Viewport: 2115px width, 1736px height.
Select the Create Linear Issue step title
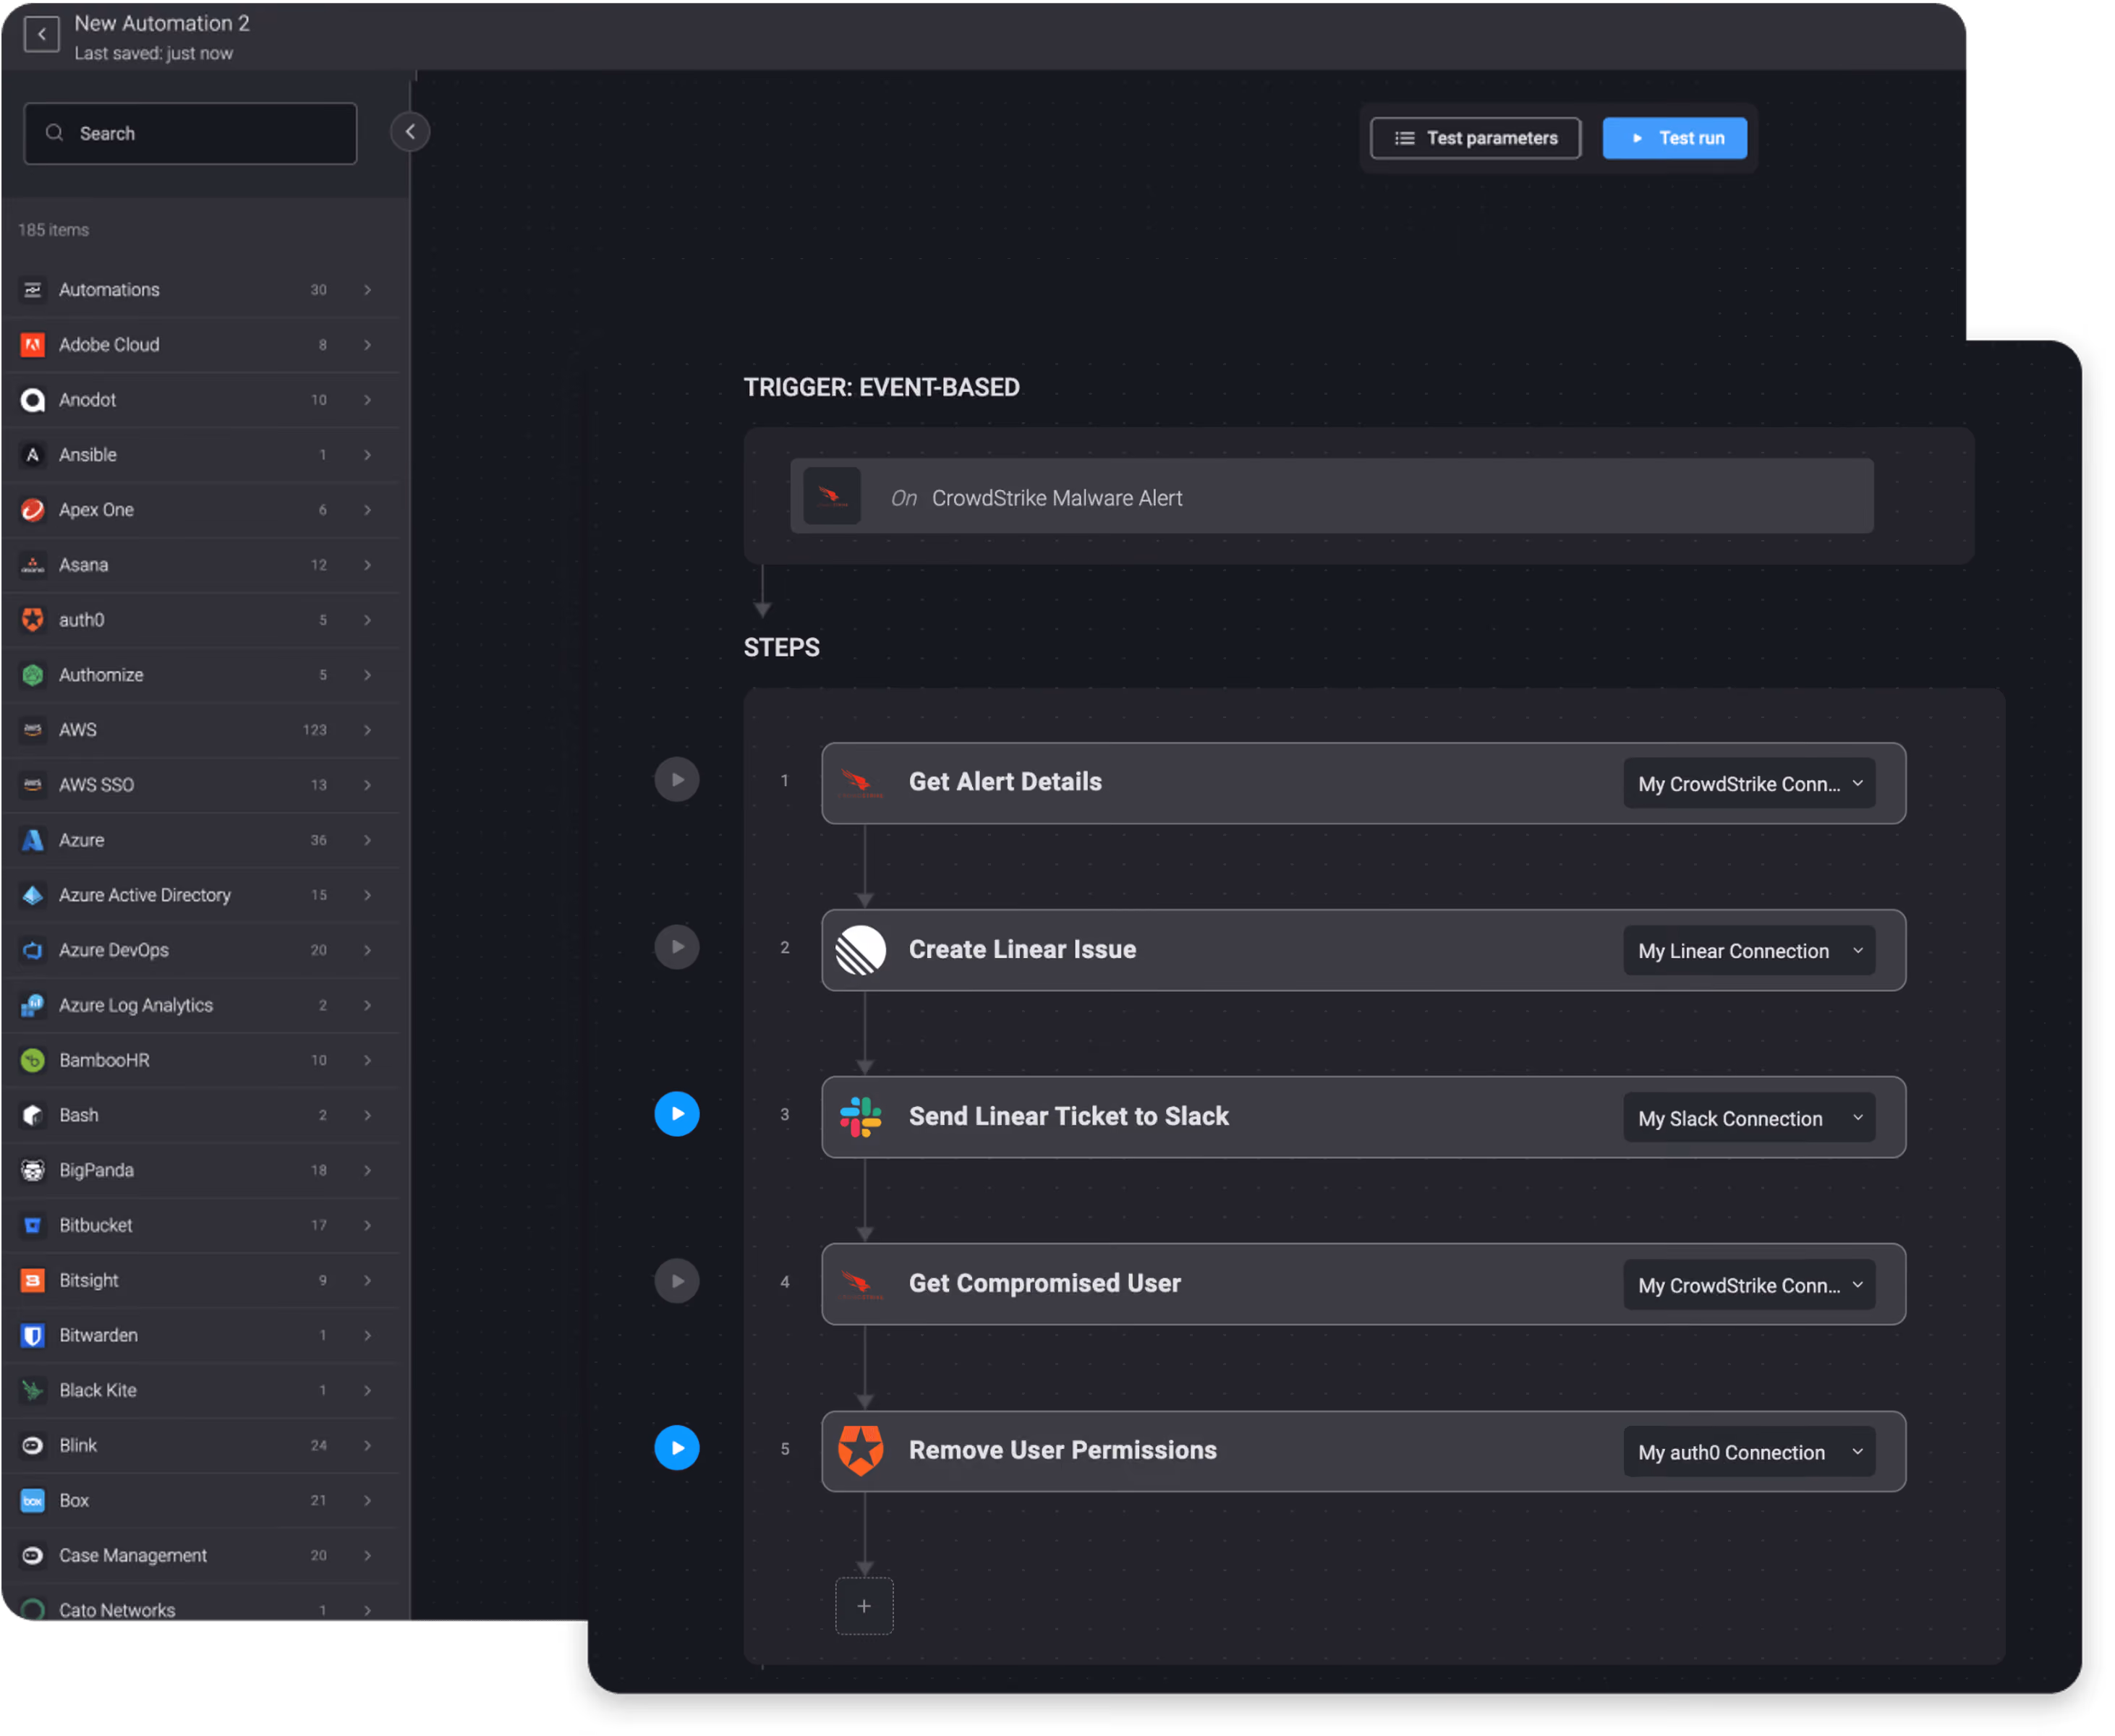[x=1023, y=949]
